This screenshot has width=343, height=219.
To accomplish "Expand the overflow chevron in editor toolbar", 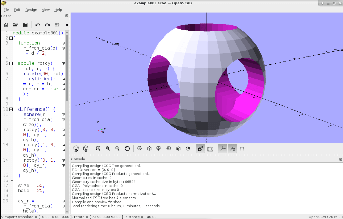I will (66, 25).
